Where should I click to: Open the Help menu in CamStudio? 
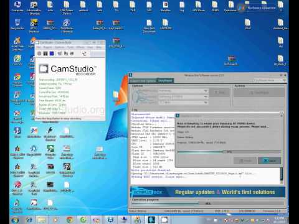pos(98,47)
